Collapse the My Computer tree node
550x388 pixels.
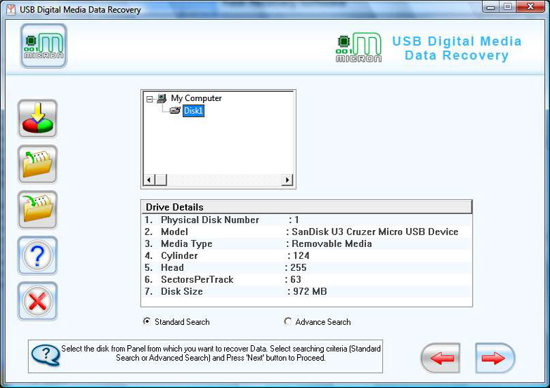pyautogui.click(x=150, y=99)
